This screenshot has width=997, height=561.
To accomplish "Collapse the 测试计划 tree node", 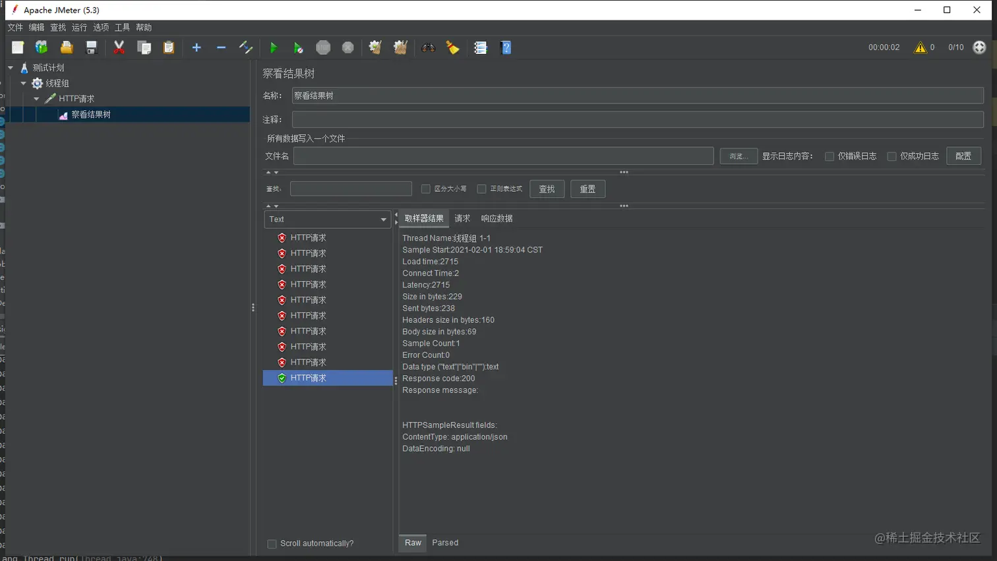I will (11, 67).
